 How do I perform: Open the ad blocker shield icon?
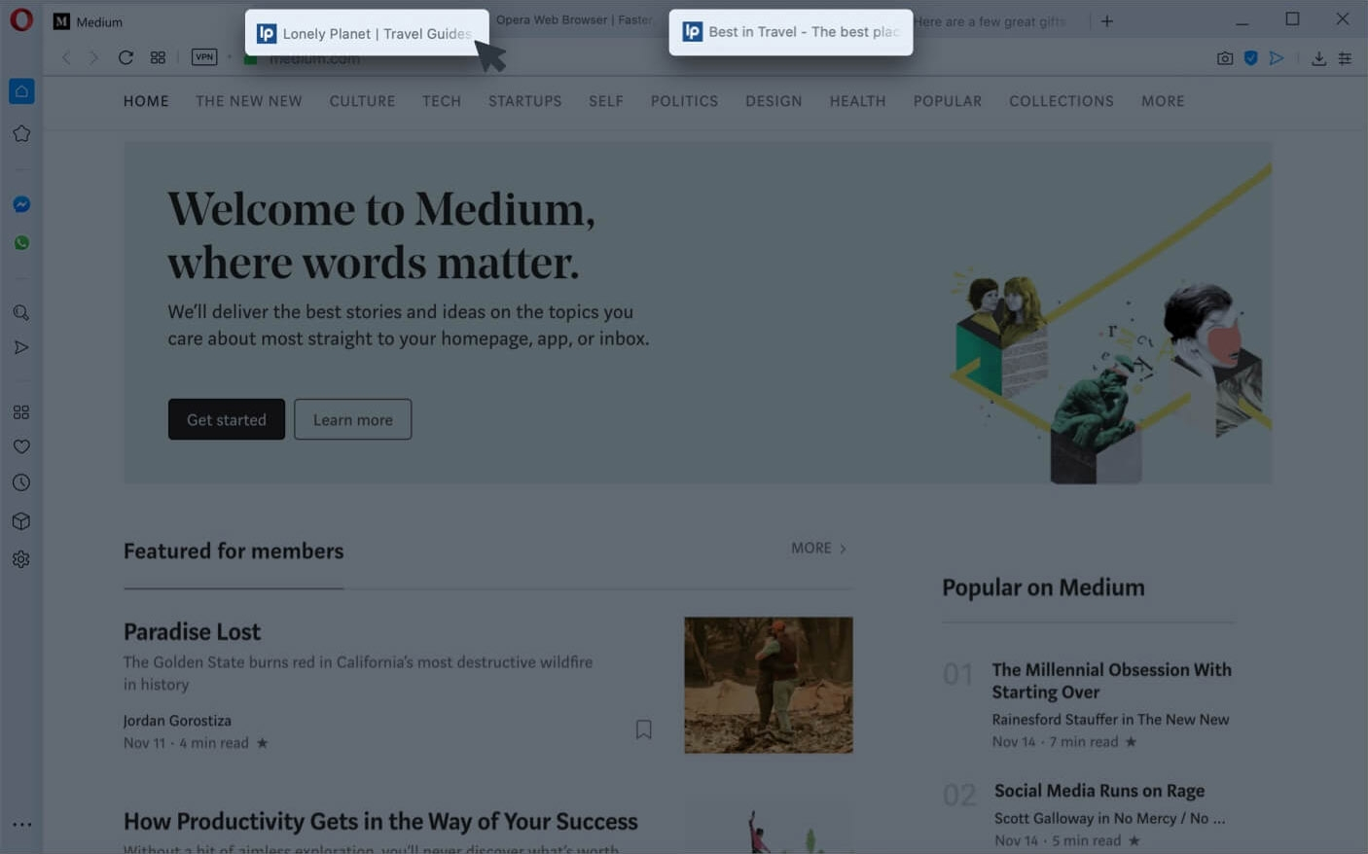click(x=1251, y=58)
